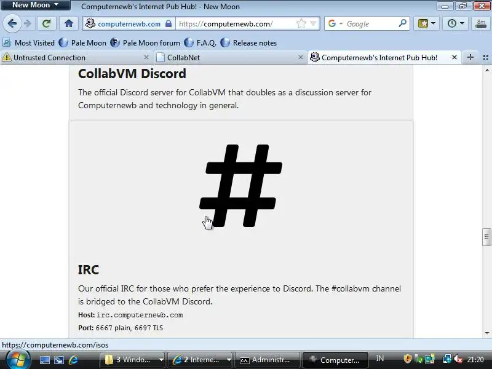Image resolution: width=492 pixels, height=369 pixels.
Task: Click the Forward navigation arrow
Action: (x=28, y=23)
